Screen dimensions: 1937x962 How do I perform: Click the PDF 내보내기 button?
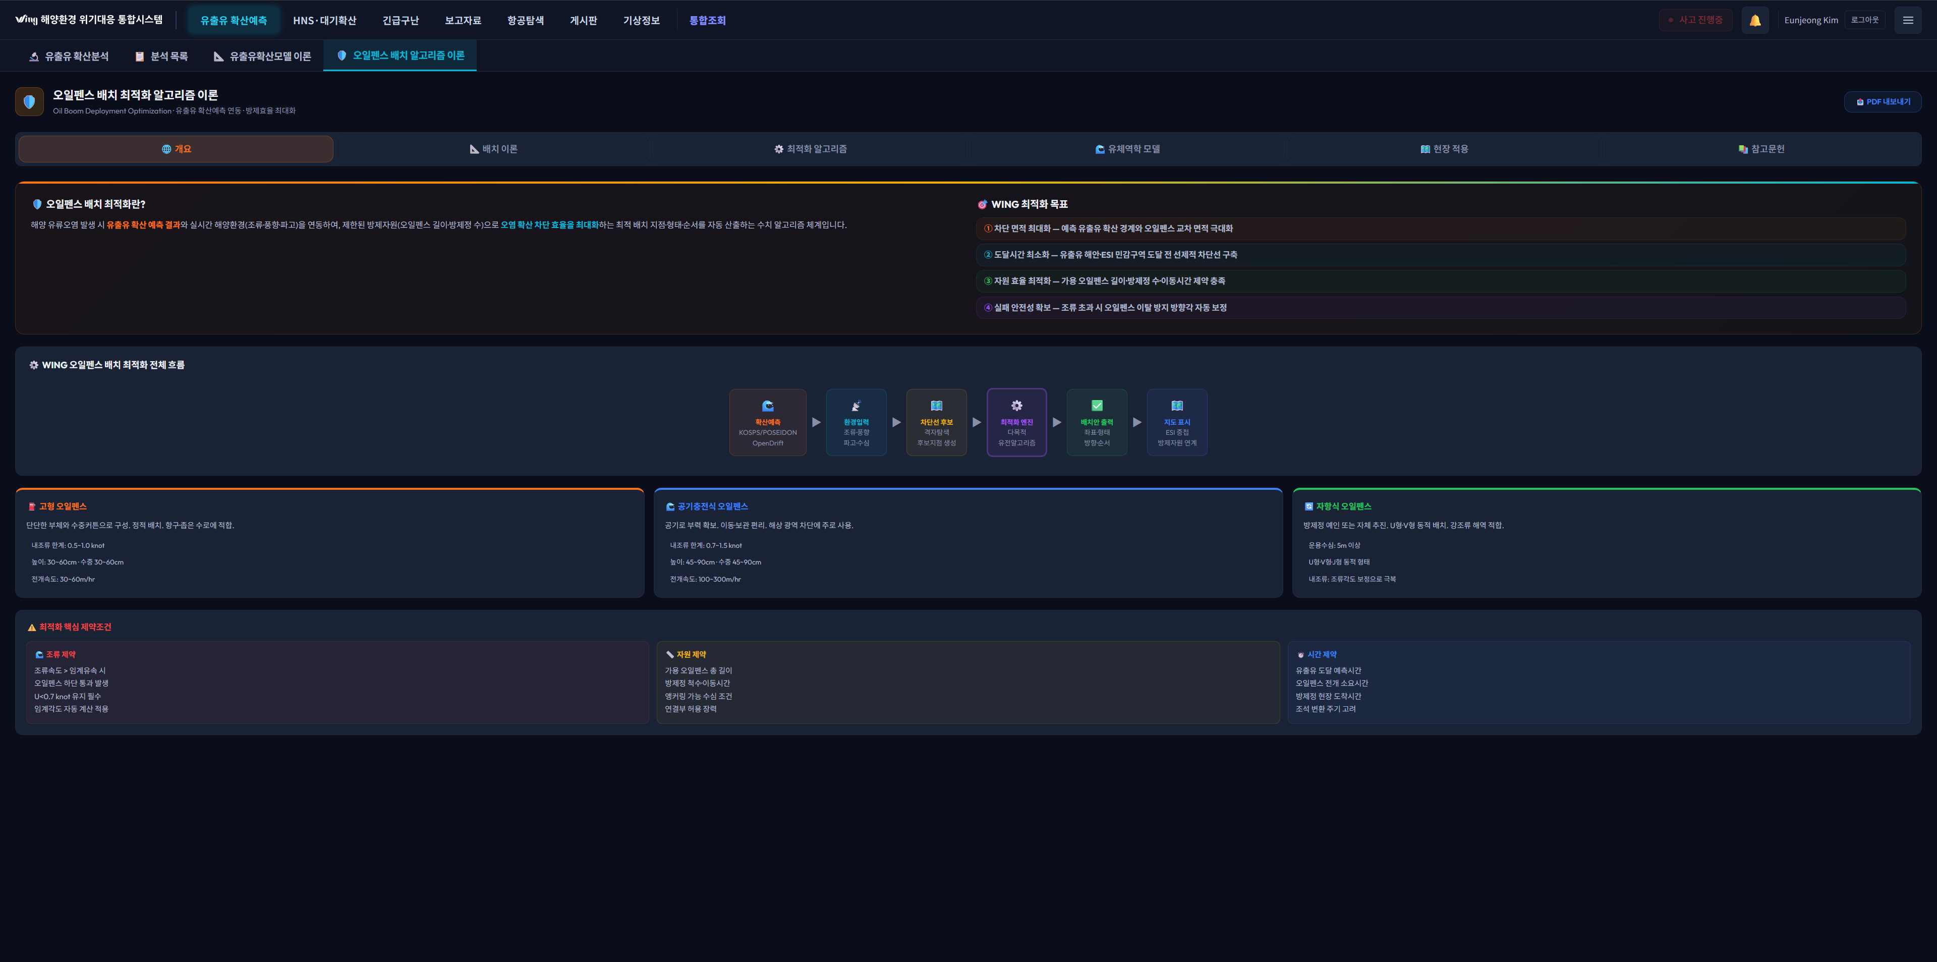pos(1882,101)
